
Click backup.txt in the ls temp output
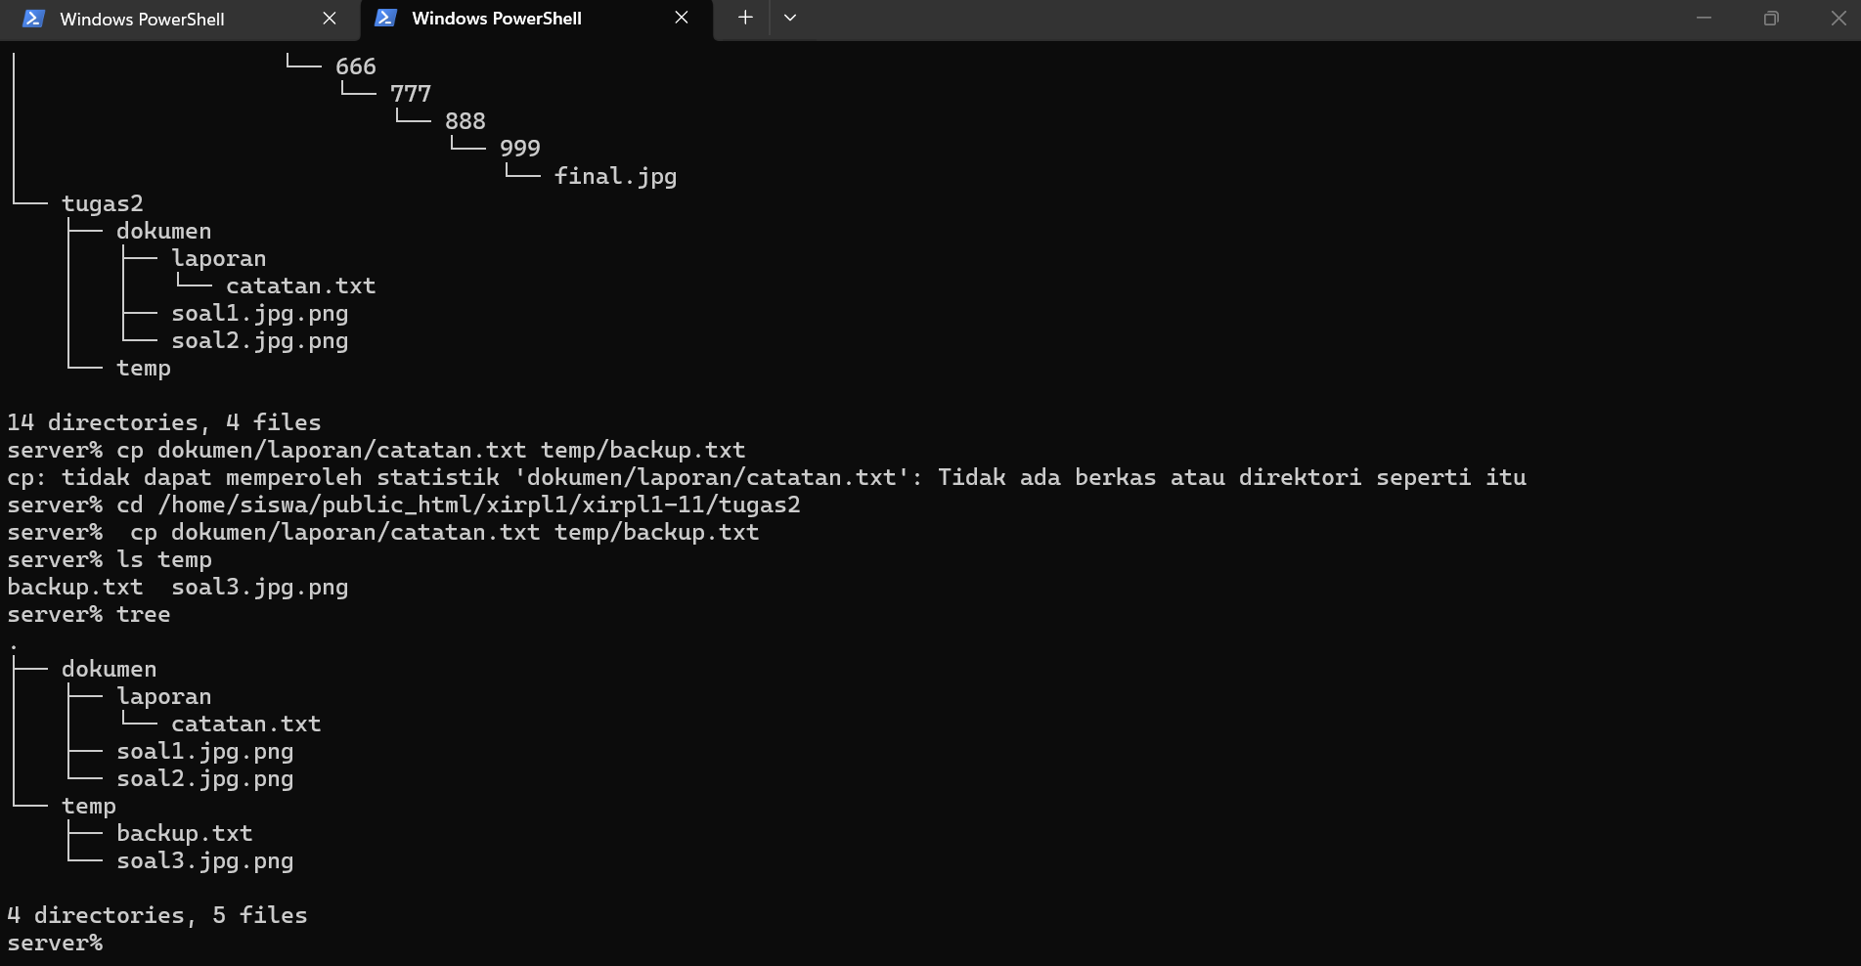pos(75,587)
